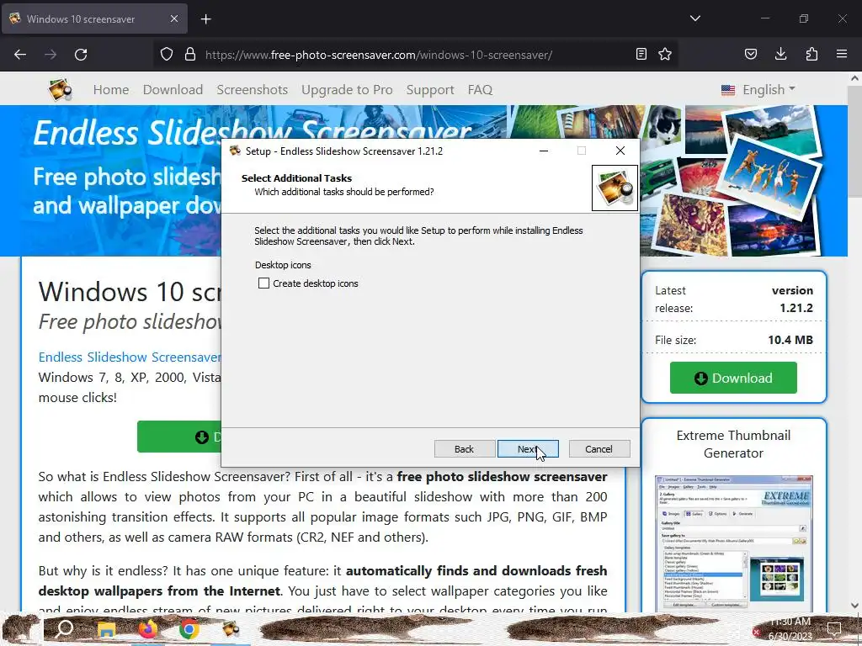Screen dimensions: 862x646
Task: Open File Explorer from the taskbar
Action: click(x=106, y=629)
